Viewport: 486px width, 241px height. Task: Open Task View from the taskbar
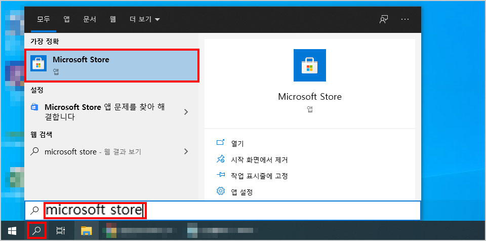(x=60, y=230)
